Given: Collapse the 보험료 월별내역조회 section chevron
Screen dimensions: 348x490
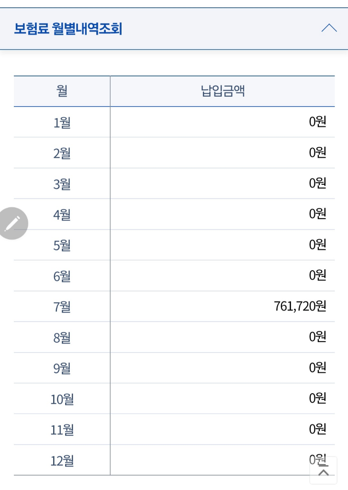Looking at the screenshot, I should 329,28.
